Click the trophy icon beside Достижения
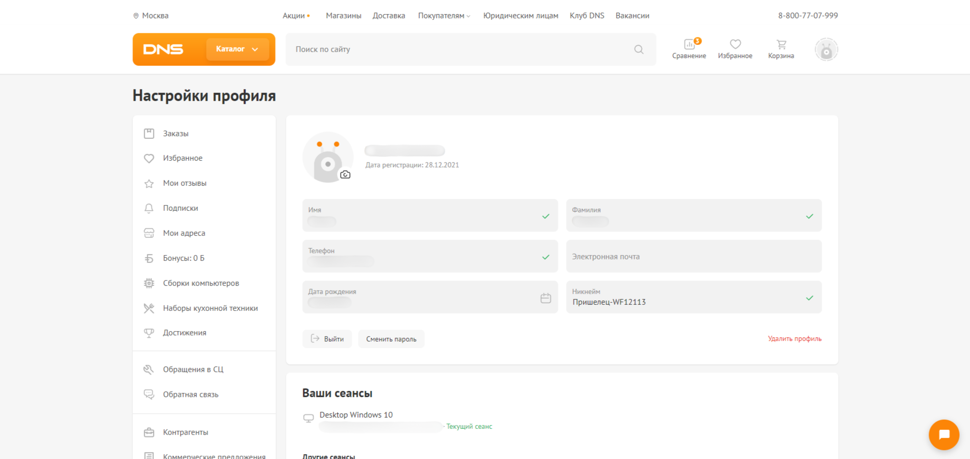Viewport: 970px width, 459px height. coord(149,333)
